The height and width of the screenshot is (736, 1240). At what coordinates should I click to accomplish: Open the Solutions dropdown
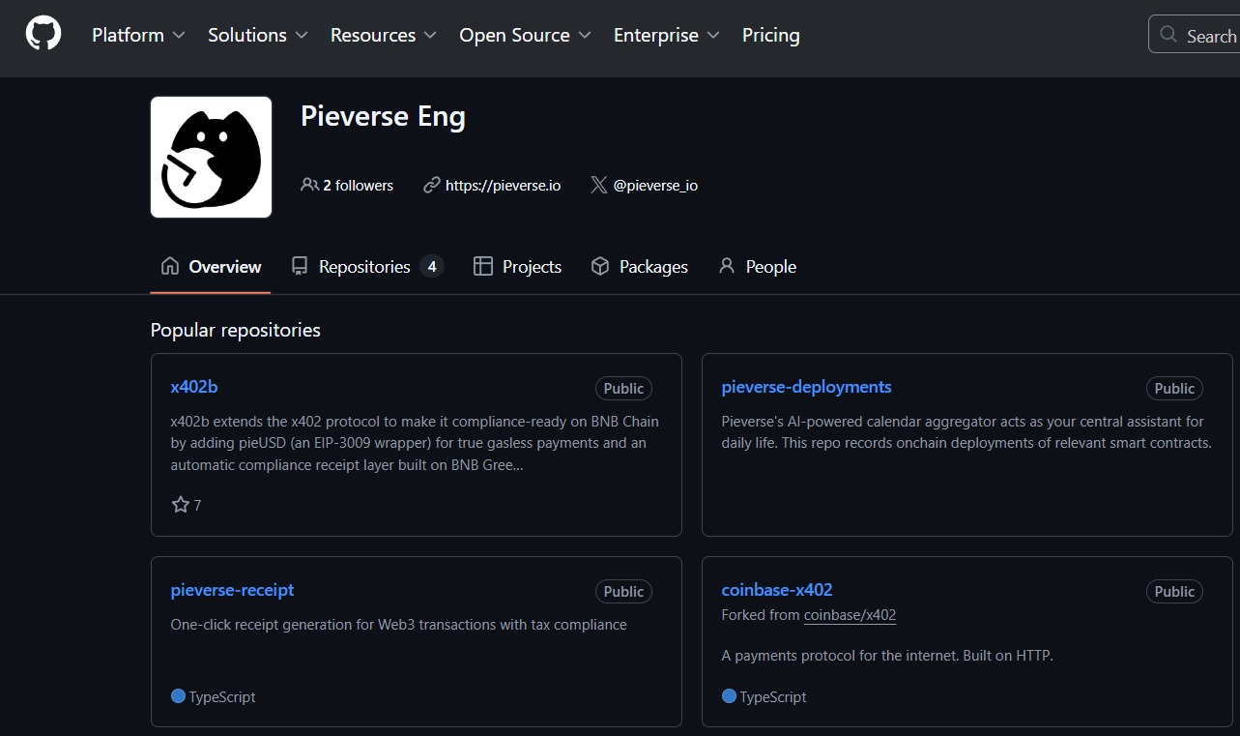pyautogui.click(x=257, y=35)
